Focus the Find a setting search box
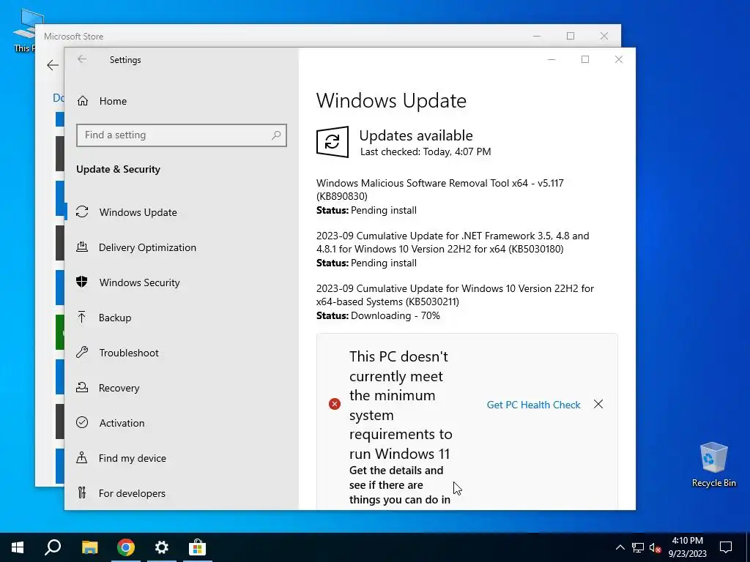The image size is (750, 562). point(182,135)
